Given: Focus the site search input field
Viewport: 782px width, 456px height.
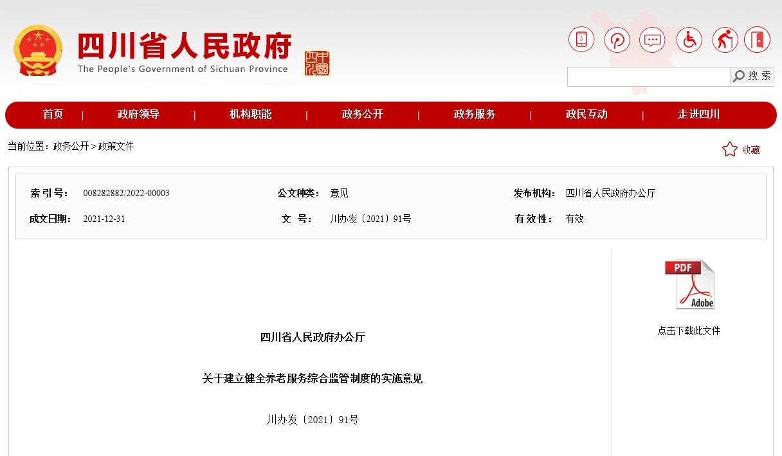Looking at the screenshot, I should pyautogui.click(x=648, y=77).
